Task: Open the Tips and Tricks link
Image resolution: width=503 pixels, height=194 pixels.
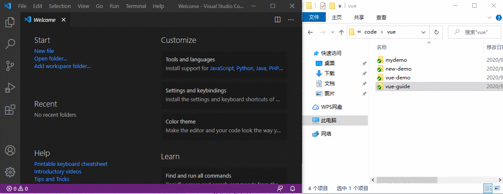Action: [52, 179]
